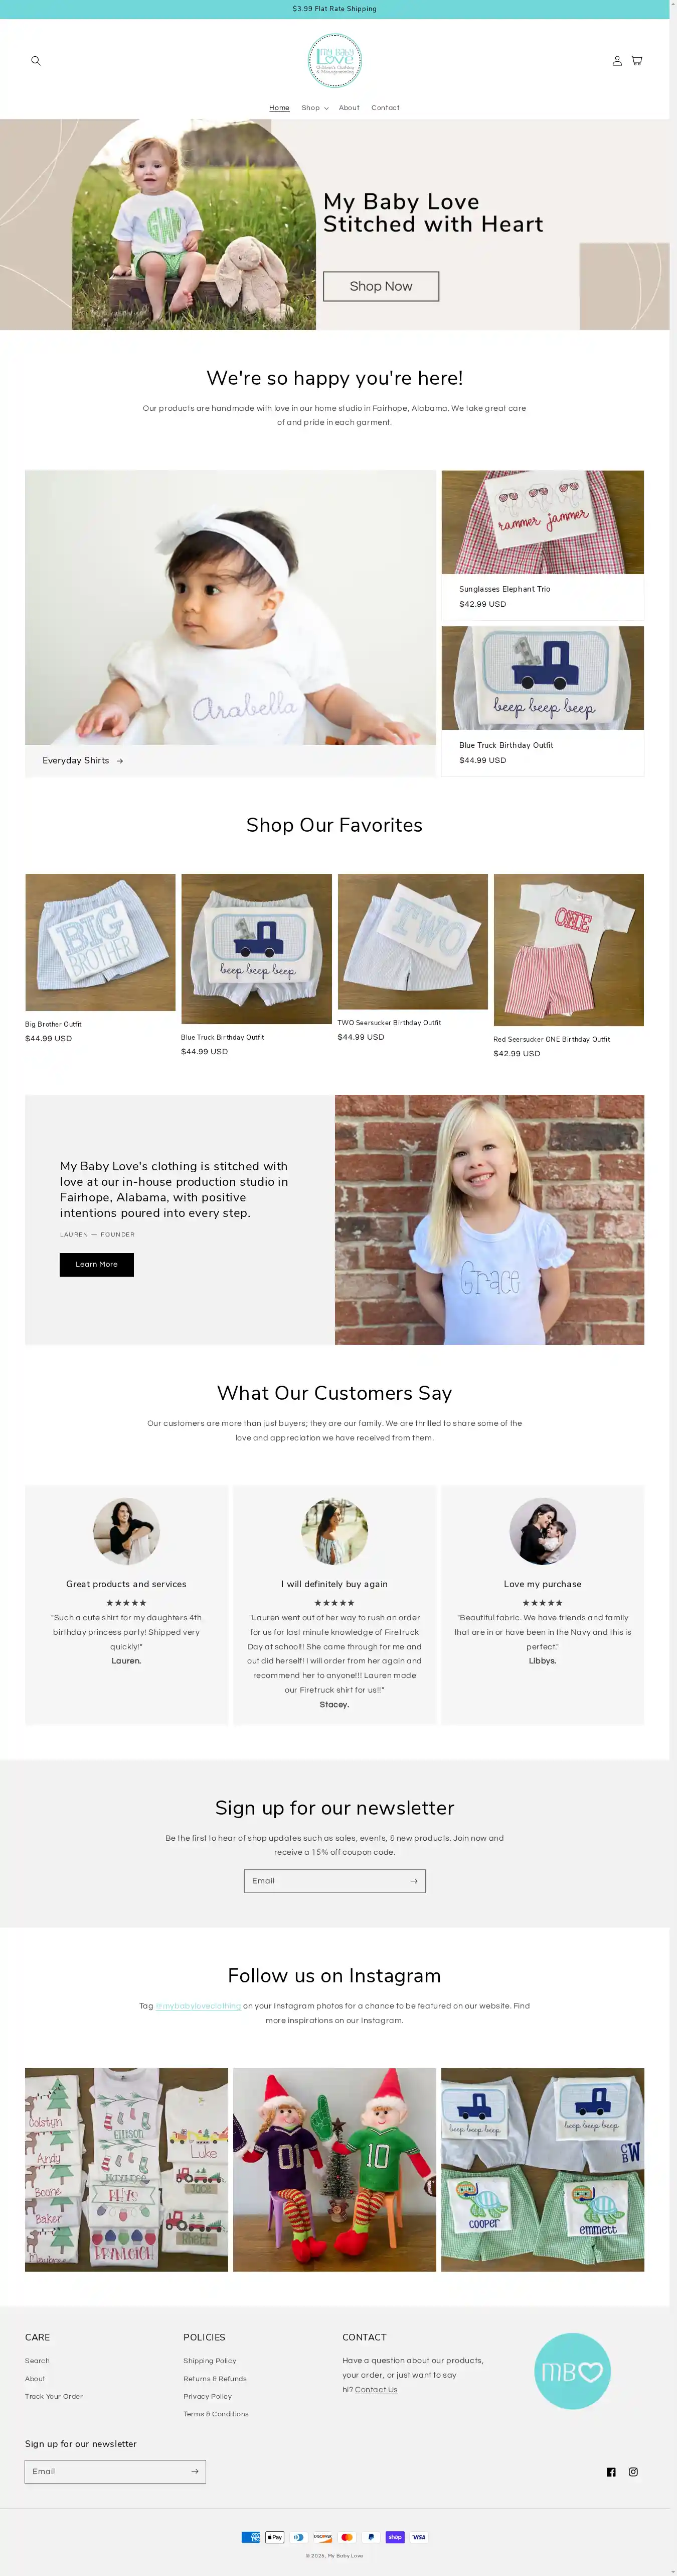Click the My Baby Love header logo

click(334, 60)
